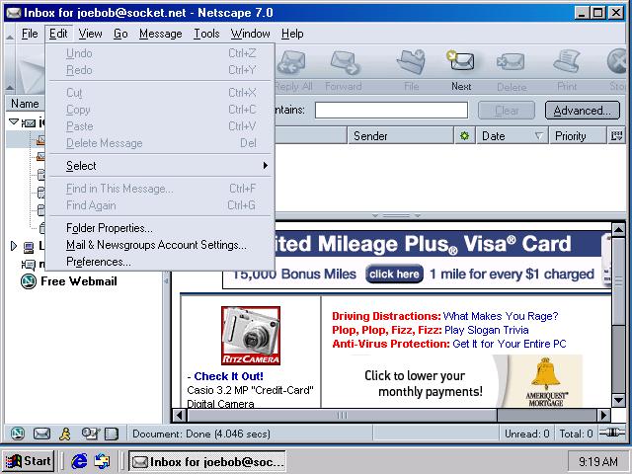Open Composer icon in status bar
This screenshot has width=632, height=474.
[x=90, y=434]
